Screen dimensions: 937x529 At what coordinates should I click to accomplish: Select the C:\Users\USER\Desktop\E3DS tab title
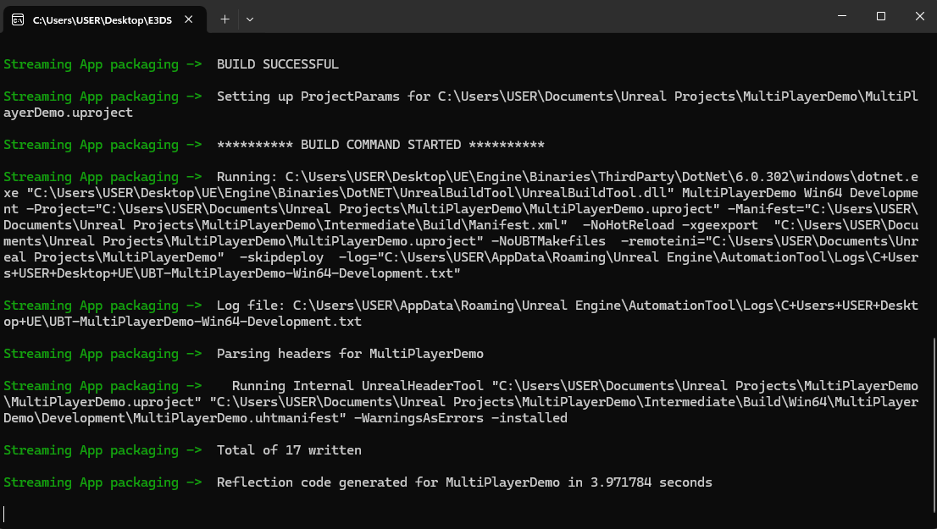pos(102,19)
